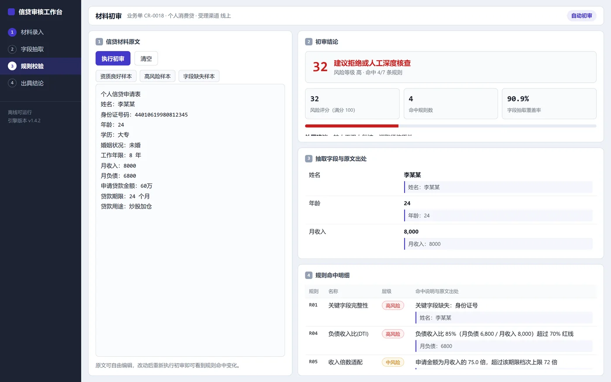The height and width of the screenshot is (382, 611).
Task: Click the 中风险 tag in the R05 row
Action: click(x=393, y=362)
